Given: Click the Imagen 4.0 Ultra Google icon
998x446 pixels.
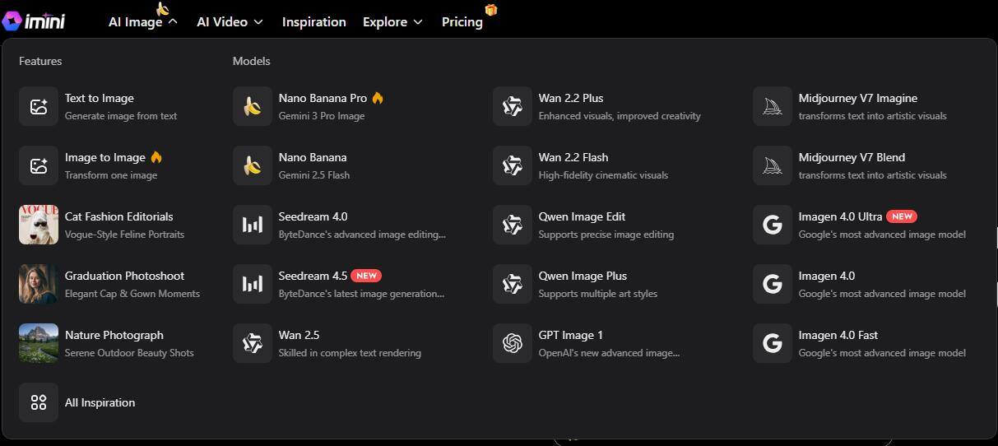Looking at the screenshot, I should click(773, 225).
